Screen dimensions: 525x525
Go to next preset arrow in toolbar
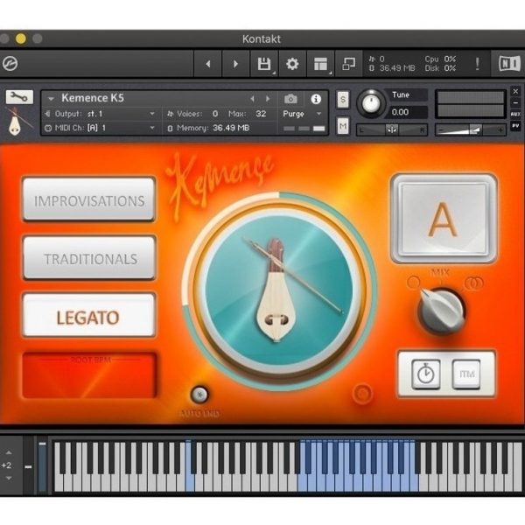pos(235,64)
